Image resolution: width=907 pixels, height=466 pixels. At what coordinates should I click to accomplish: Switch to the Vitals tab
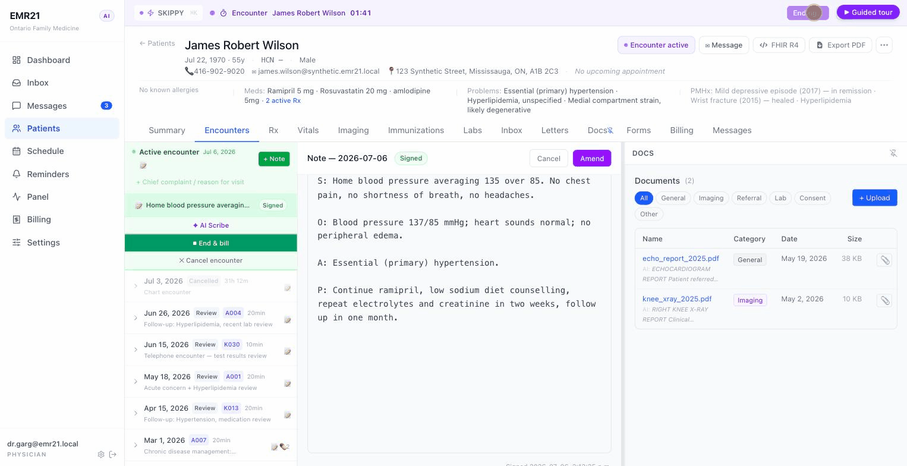click(x=308, y=130)
